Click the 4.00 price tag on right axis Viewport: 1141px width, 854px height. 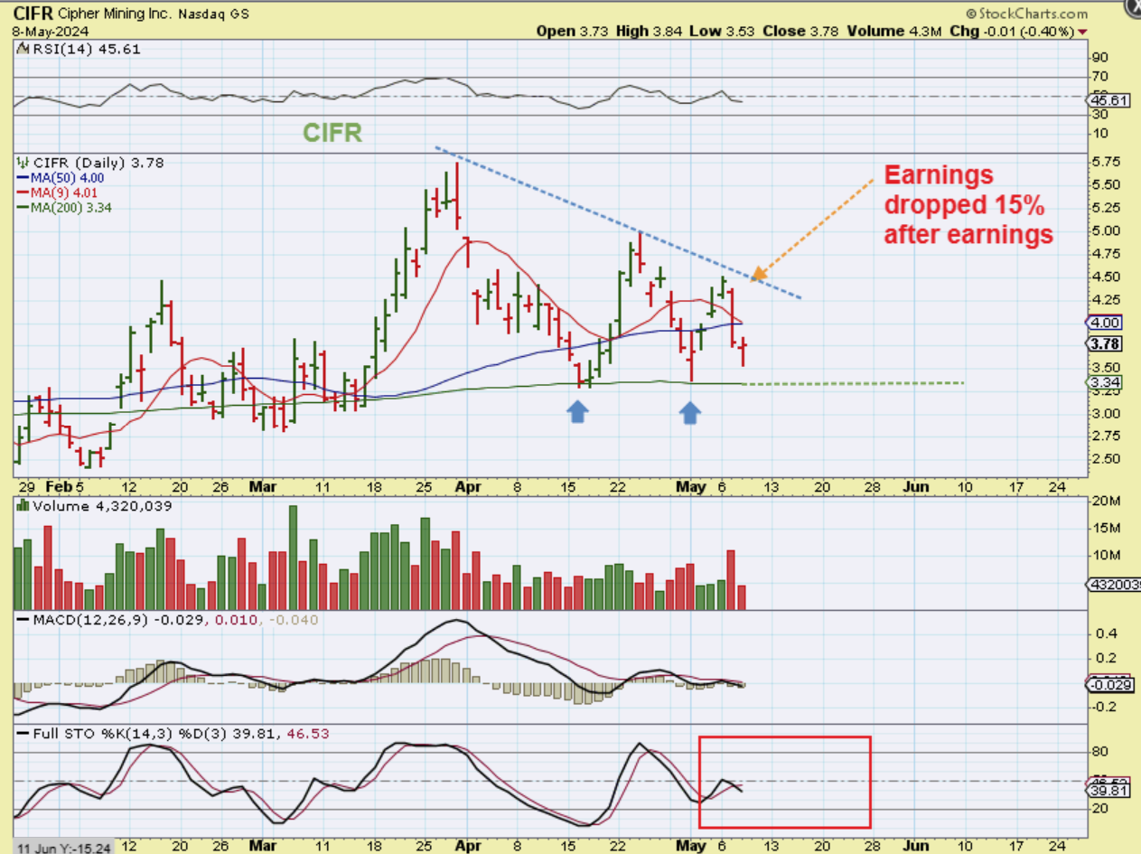click(1107, 322)
